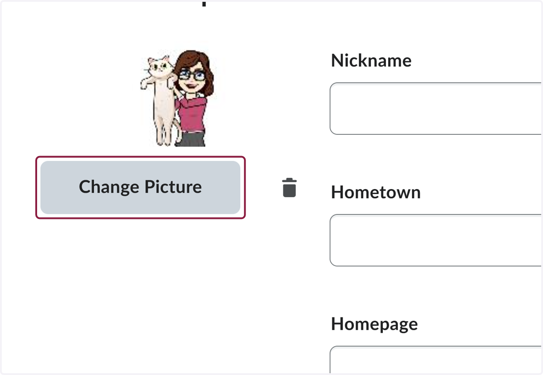Image resolution: width=543 pixels, height=375 pixels.
Task: Choose a new photo using Change Picture
Action: click(140, 187)
